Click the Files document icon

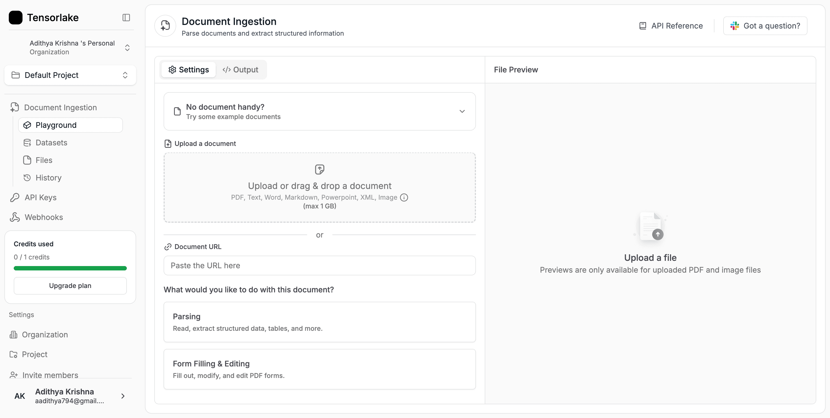point(27,160)
